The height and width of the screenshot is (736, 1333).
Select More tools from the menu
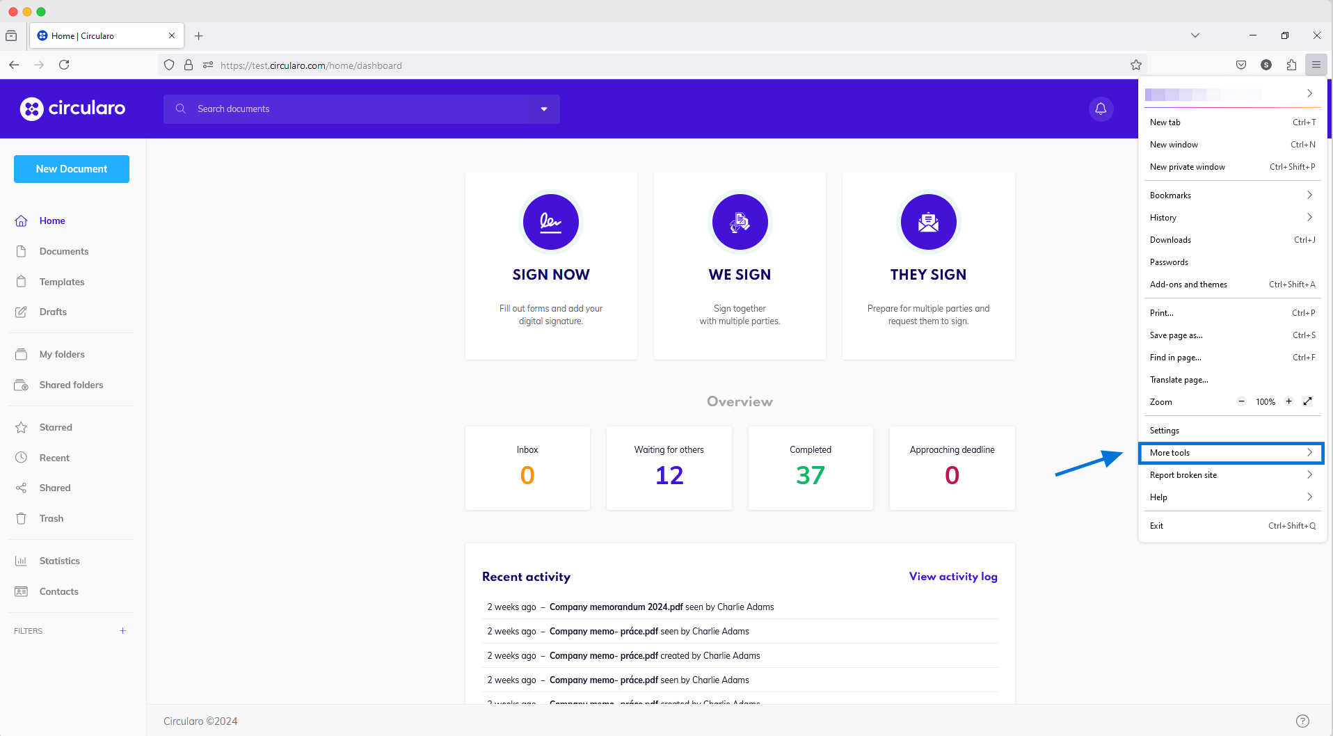tap(1230, 452)
